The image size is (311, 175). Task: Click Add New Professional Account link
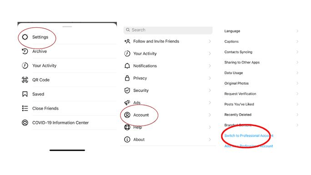[249, 146]
